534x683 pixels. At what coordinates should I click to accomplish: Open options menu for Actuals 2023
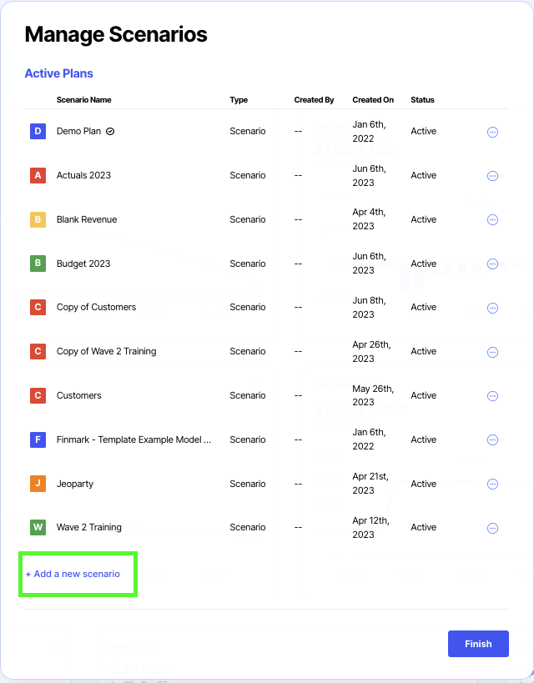[x=492, y=176]
